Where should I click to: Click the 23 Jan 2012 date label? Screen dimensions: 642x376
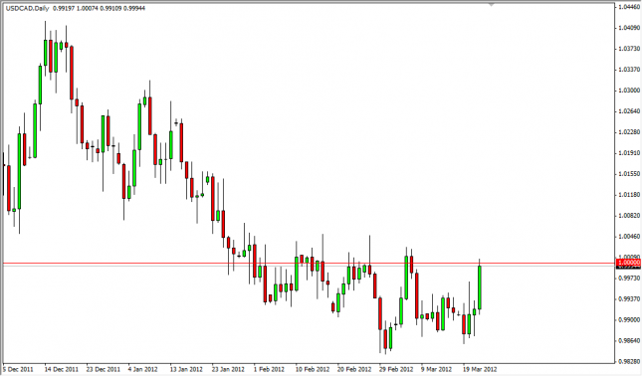(228, 369)
